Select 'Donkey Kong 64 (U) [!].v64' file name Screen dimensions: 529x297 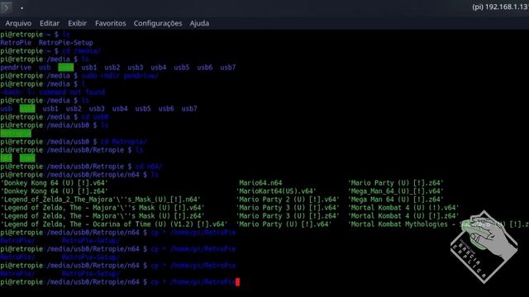(55, 183)
